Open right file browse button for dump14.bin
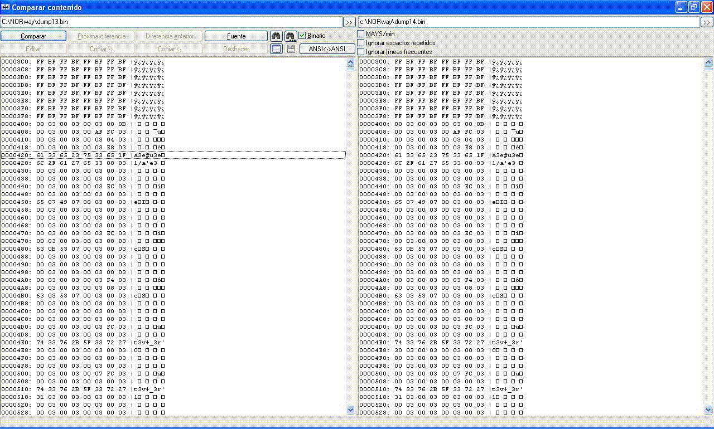This screenshot has height=429, width=714. (x=707, y=22)
